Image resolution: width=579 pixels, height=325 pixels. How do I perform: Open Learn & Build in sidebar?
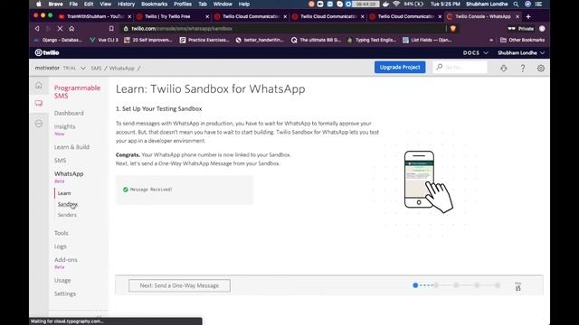(x=71, y=147)
